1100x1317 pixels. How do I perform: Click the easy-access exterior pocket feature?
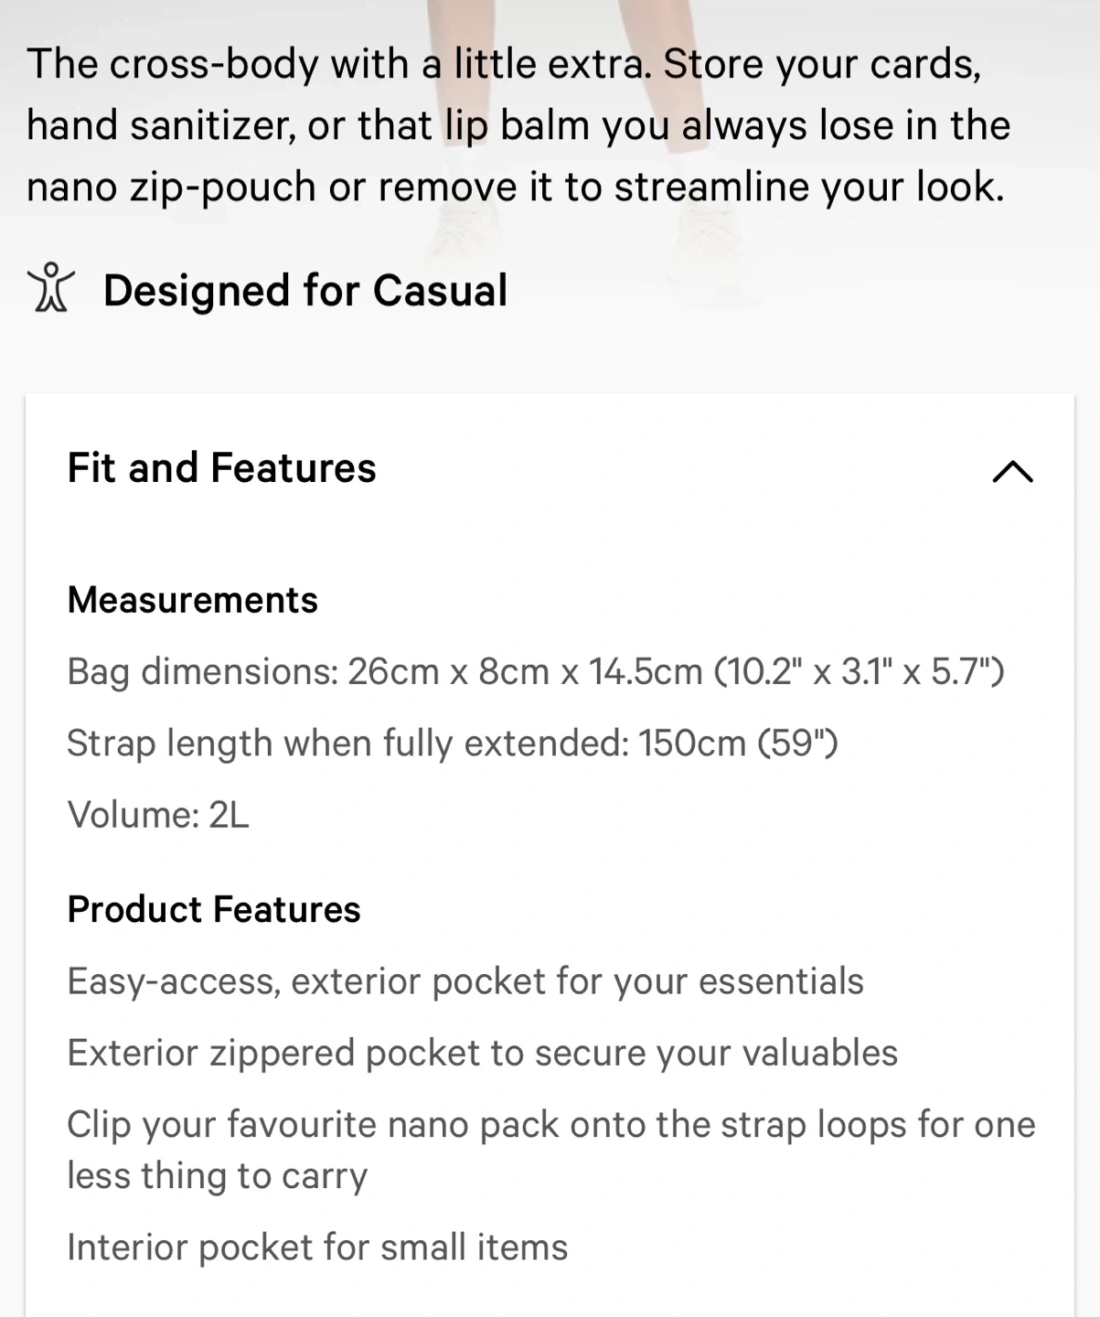(x=465, y=981)
